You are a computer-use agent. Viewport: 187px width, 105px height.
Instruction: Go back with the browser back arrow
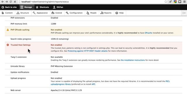pyautogui.click(x=3, y=2)
